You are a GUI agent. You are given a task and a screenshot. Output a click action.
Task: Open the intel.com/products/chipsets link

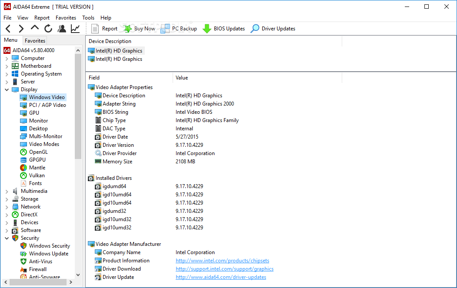tap(222, 261)
